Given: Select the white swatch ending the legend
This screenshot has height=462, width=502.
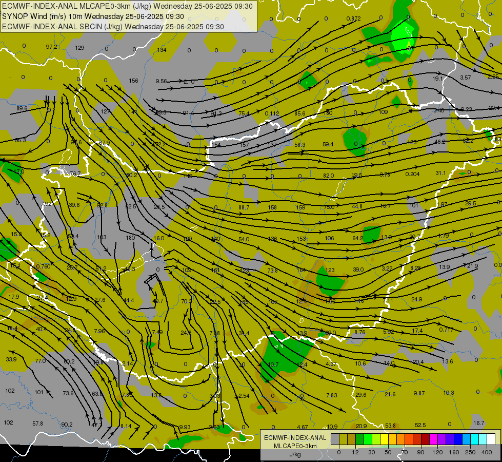Looking at the screenshot, I should pyautogui.click(x=491, y=439).
